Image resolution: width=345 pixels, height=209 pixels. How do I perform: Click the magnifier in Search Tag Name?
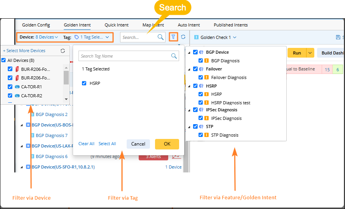(174, 56)
